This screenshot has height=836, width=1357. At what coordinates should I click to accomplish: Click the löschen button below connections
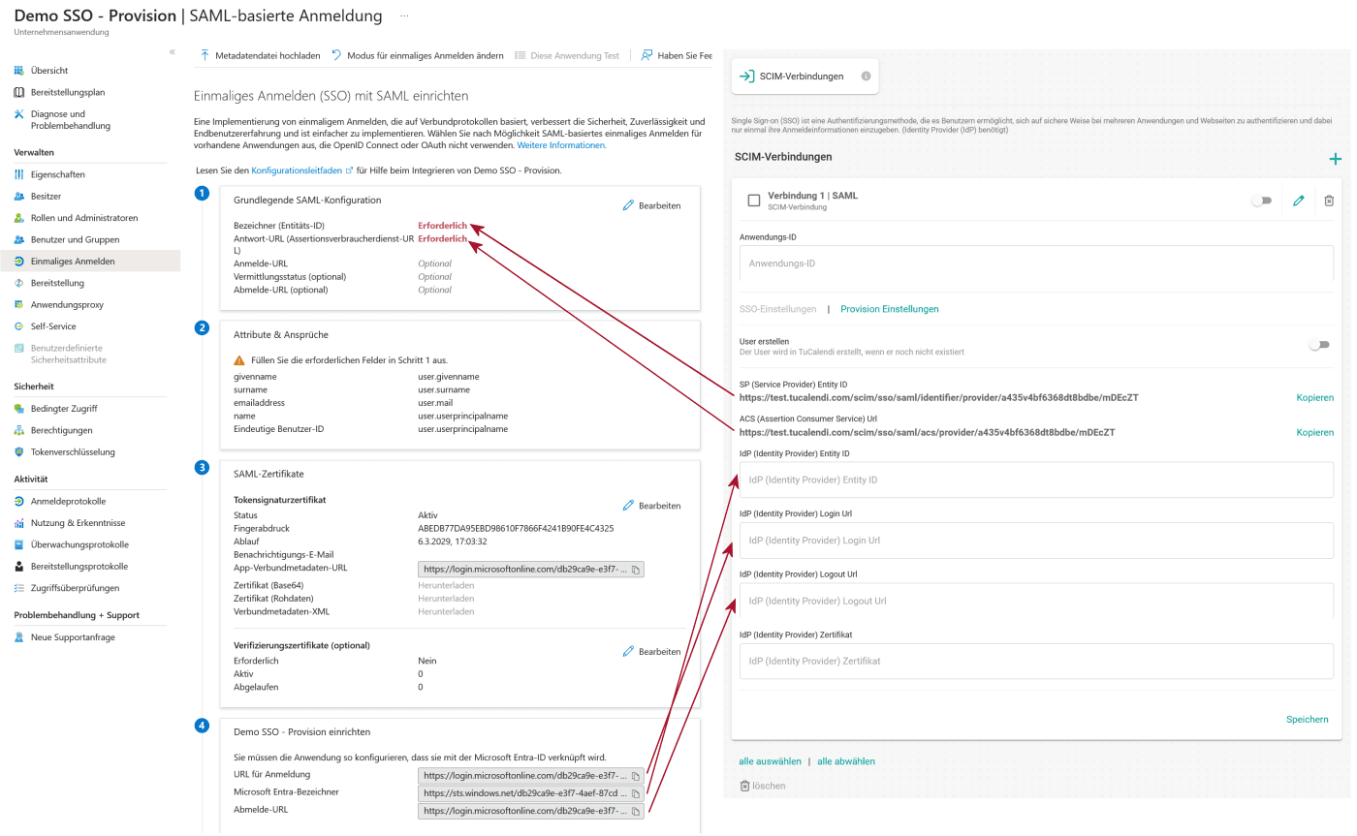(762, 786)
